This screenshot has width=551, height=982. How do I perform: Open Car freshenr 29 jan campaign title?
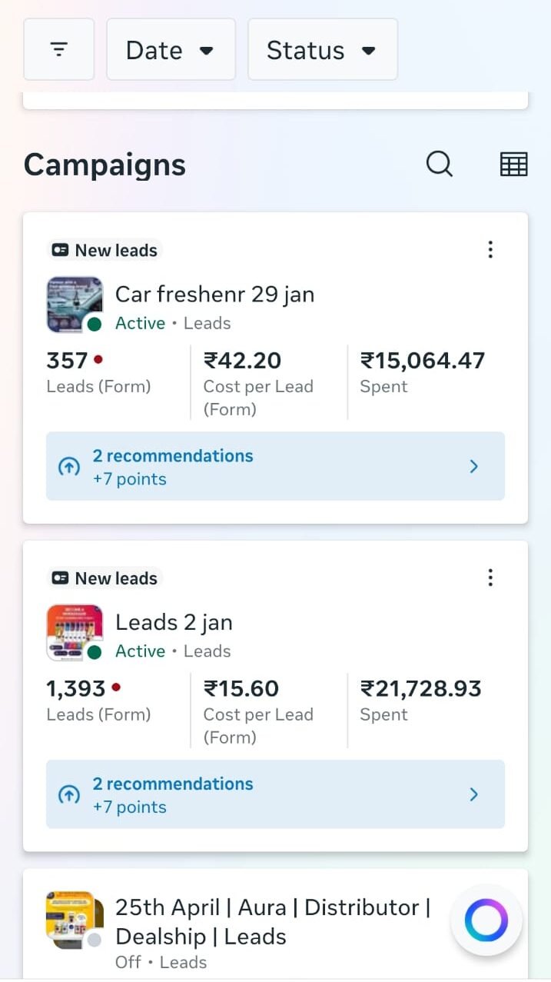[x=214, y=295]
